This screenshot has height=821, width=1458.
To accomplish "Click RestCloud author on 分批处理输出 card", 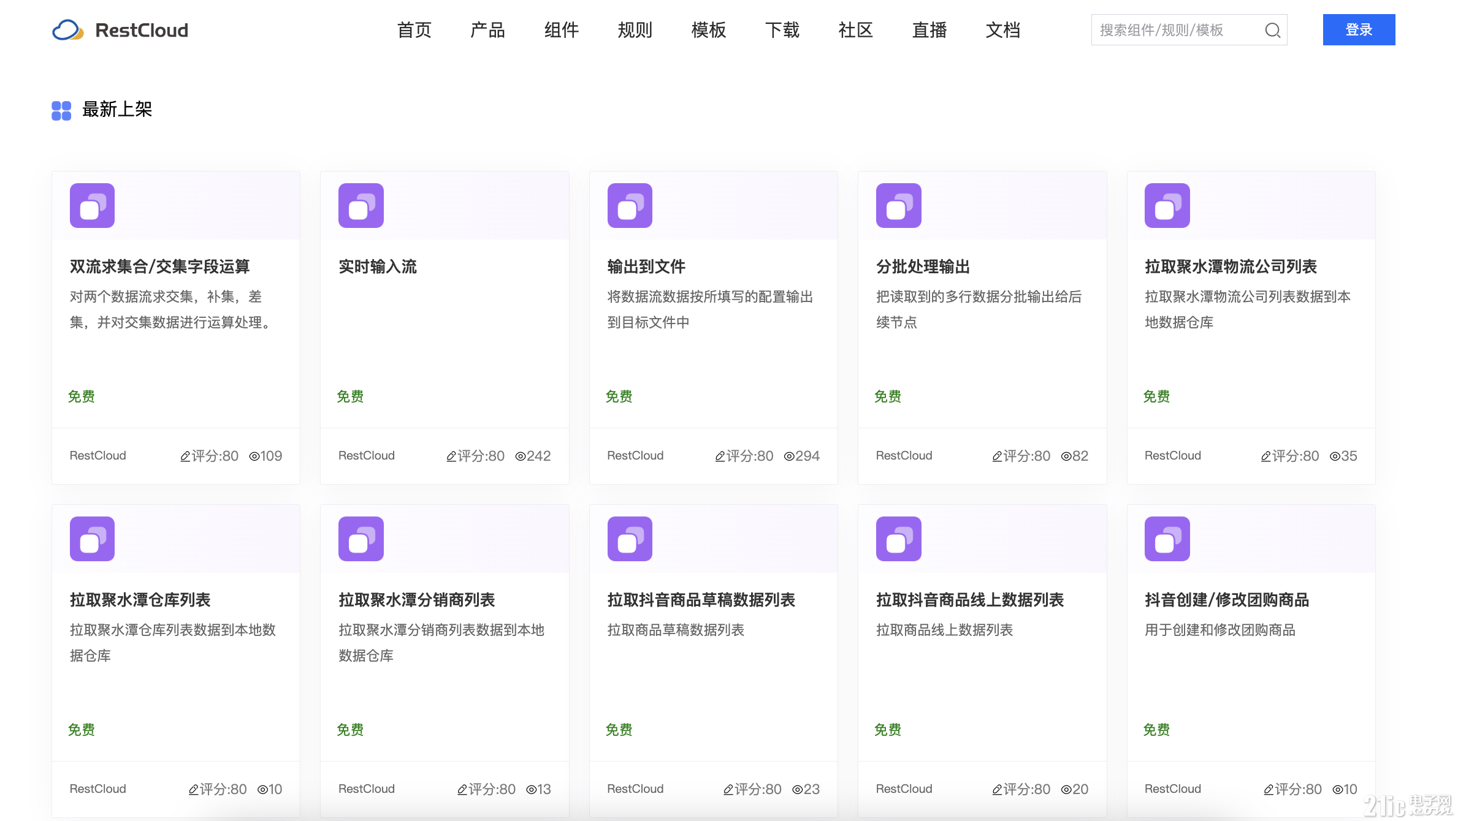I will pyautogui.click(x=904, y=455).
